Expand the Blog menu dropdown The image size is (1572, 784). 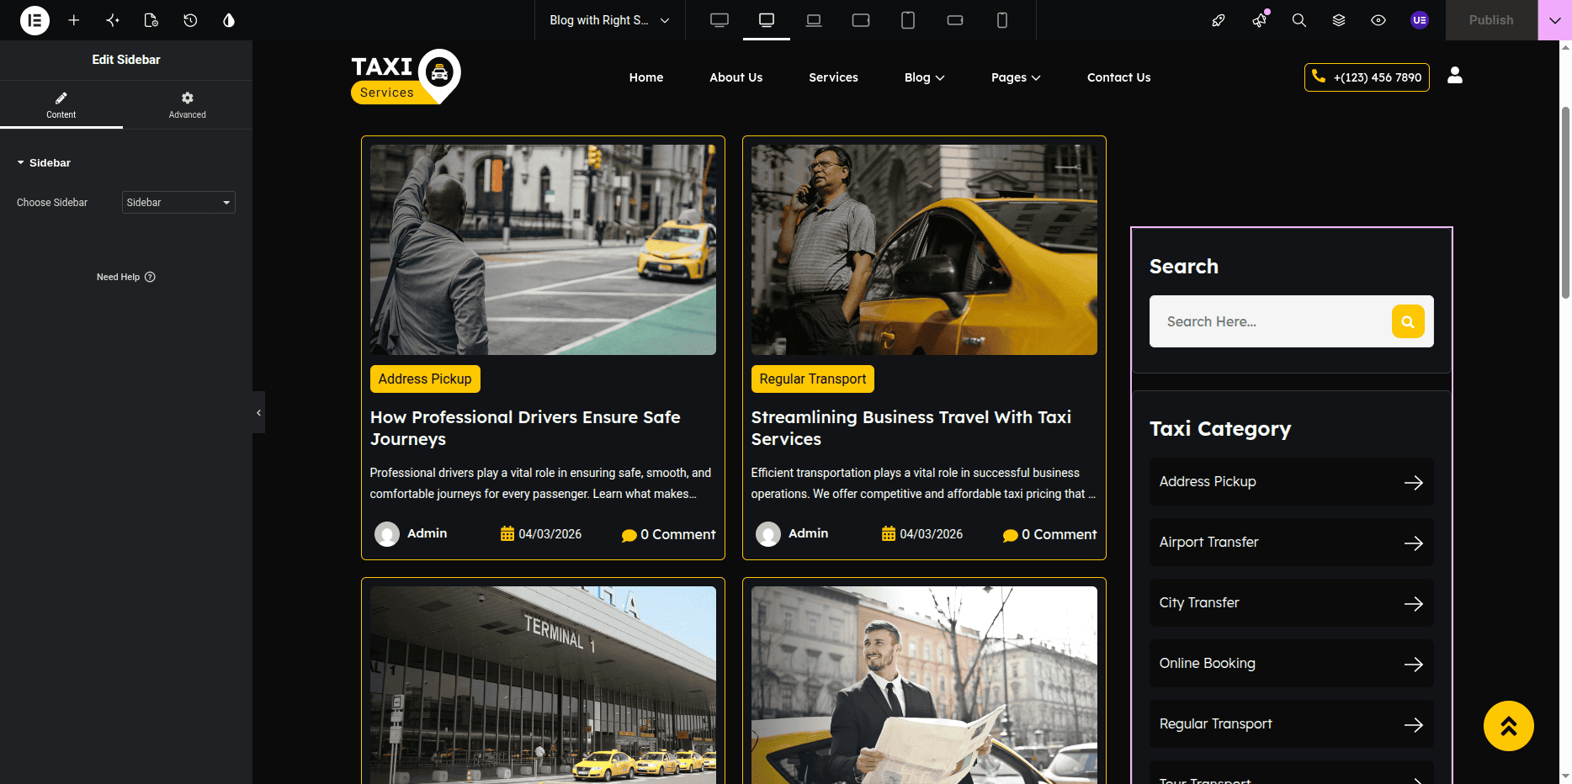coord(924,77)
